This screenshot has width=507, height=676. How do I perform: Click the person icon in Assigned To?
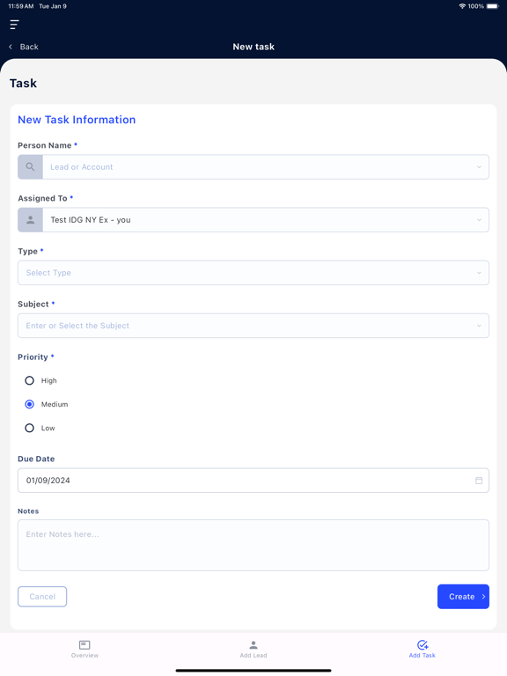[x=30, y=220]
